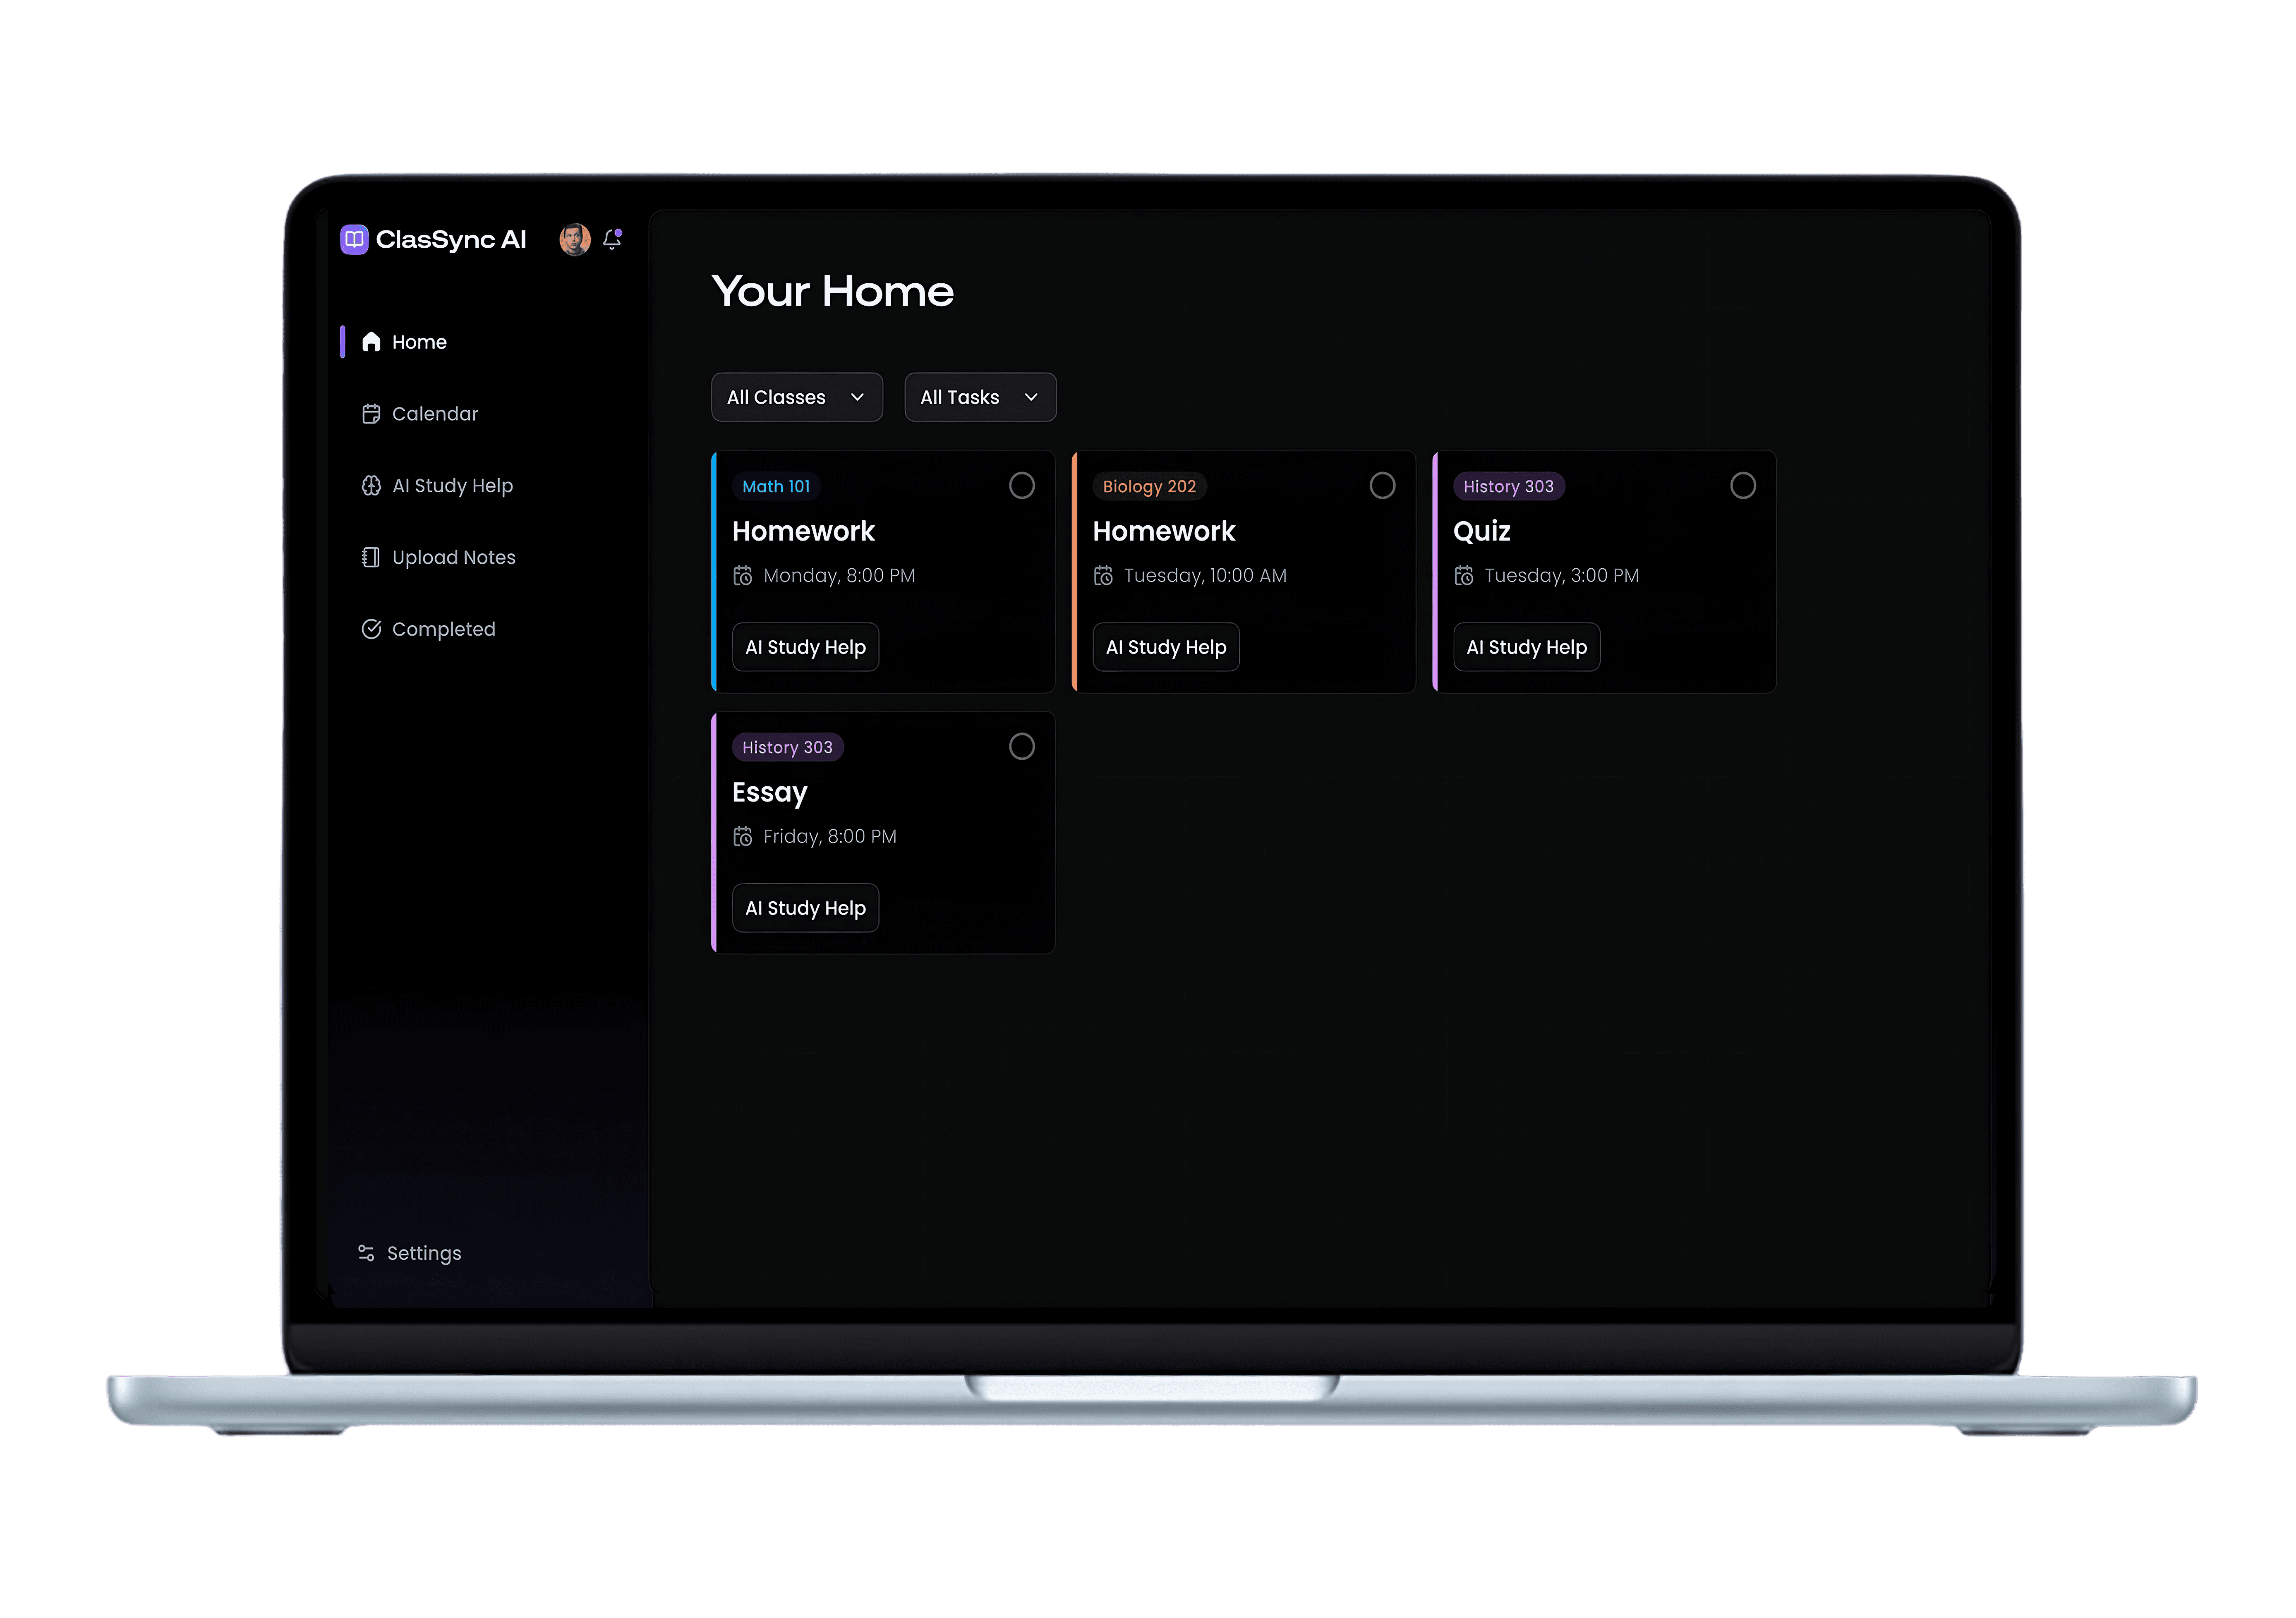Mark Math 101 Homework as complete
The width and height of the screenshot is (2296, 1618).
point(1021,486)
